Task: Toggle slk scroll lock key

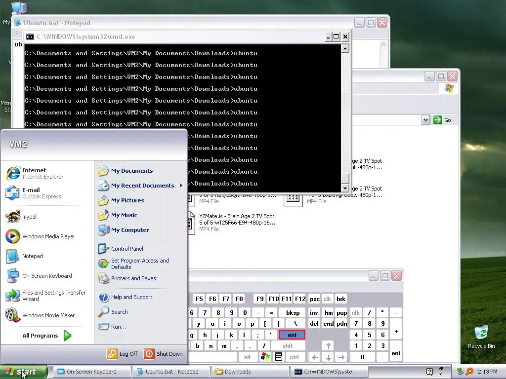Action: [327, 299]
